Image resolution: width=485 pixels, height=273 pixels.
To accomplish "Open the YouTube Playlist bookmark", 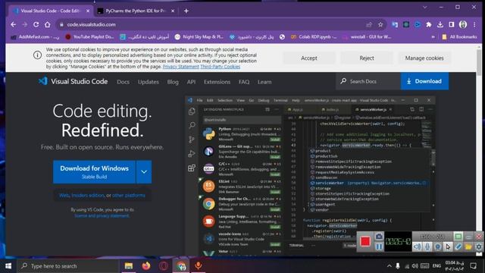I will pos(89,37).
